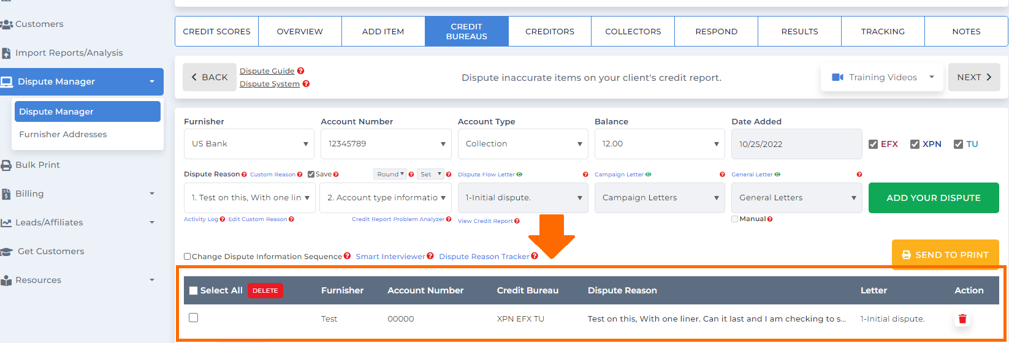Go to COLLECTORS tab
Image resolution: width=1009 pixels, height=343 pixels.
(633, 32)
